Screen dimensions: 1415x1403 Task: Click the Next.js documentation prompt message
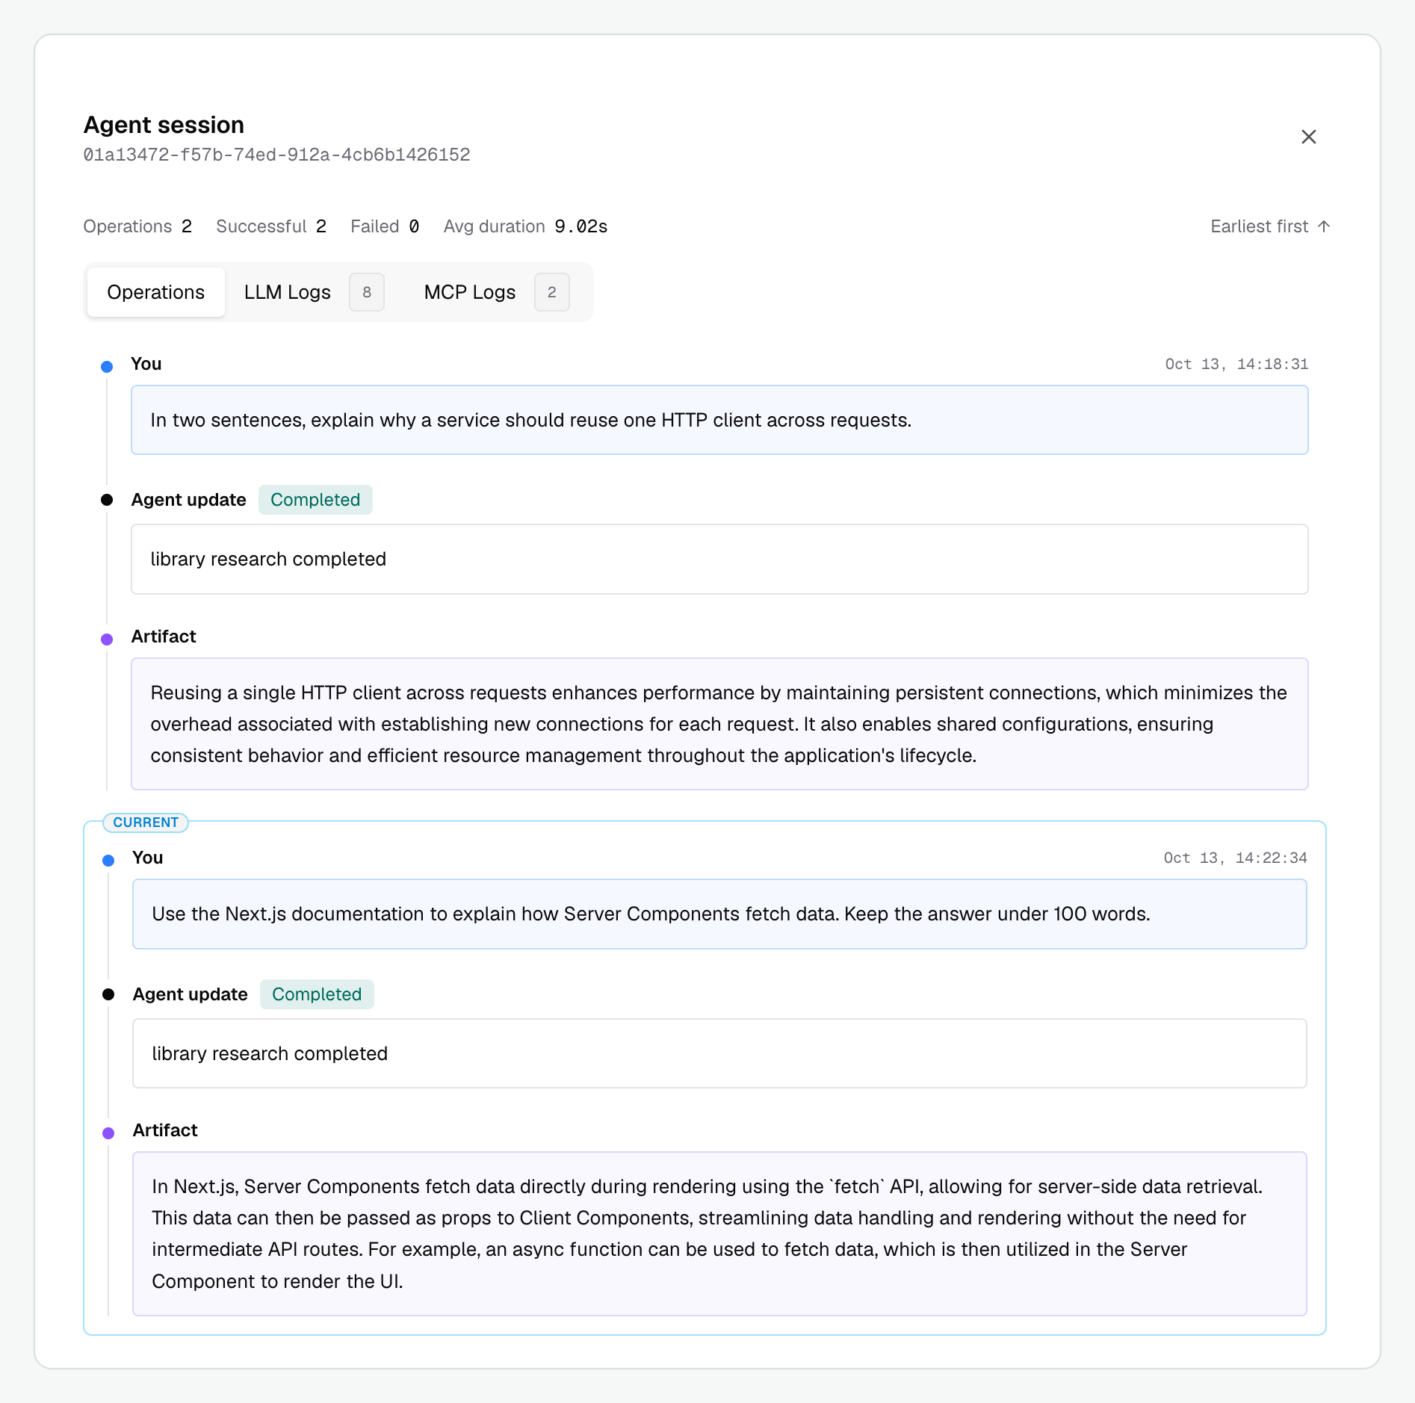pyautogui.click(x=719, y=914)
